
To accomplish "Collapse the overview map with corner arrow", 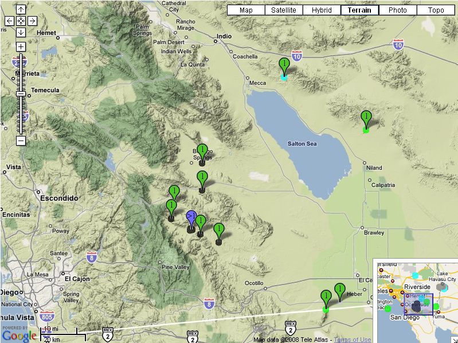I will (x=454, y=339).
